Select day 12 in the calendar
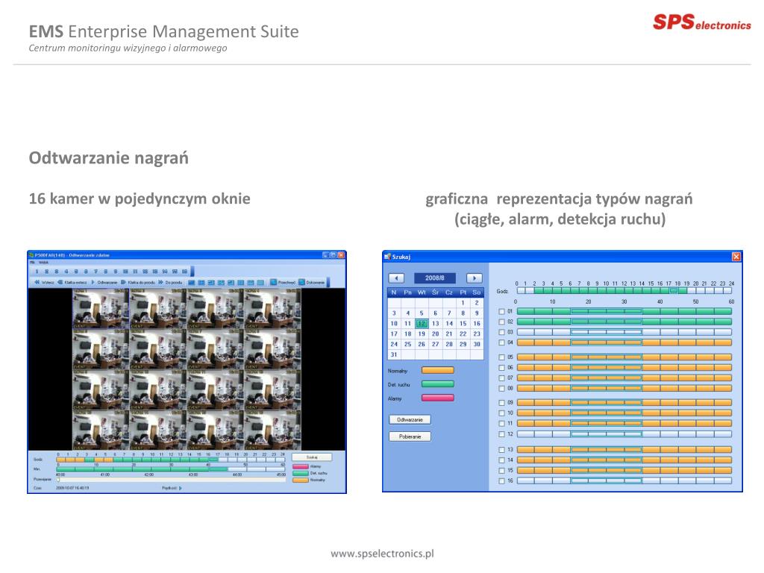 (422, 324)
